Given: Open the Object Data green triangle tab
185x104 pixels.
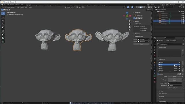Looking at the screenshot, I should (155, 76).
